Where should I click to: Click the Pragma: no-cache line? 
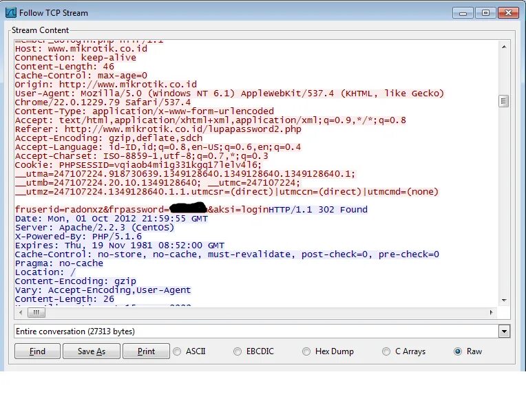coord(59,263)
